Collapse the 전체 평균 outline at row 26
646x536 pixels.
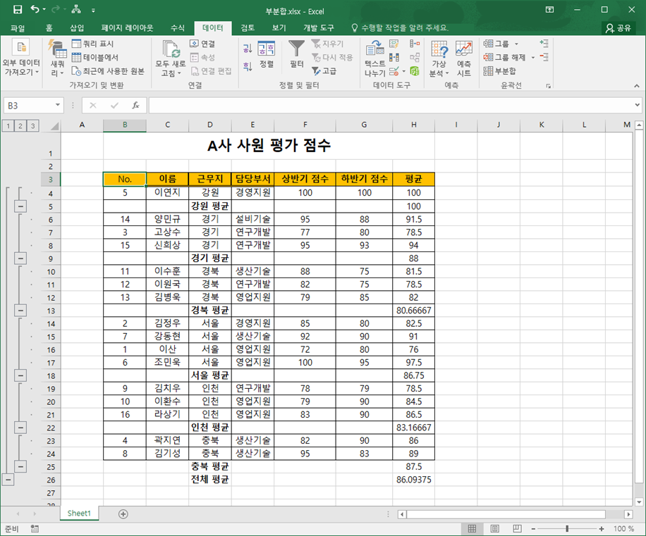coord(8,479)
